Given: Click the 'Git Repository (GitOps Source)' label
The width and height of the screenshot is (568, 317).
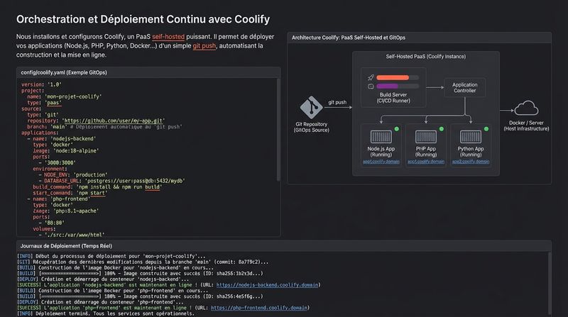Looking at the screenshot, I should click(311, 127).
